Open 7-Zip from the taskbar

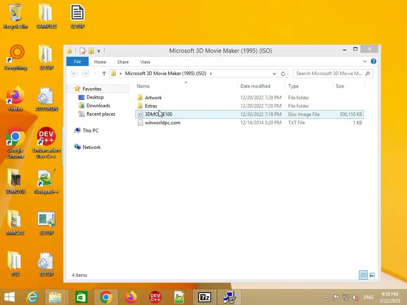(x=205, y=297)
